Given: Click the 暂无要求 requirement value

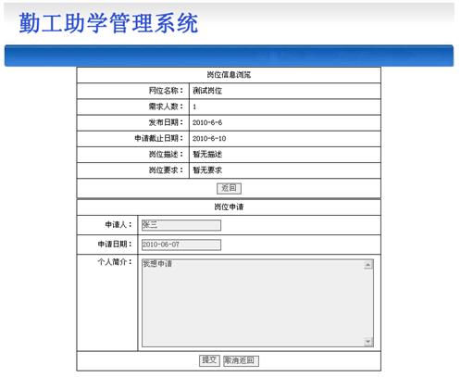Looking at the screenshot, I should pyautogui.click(x=207, y=170).
